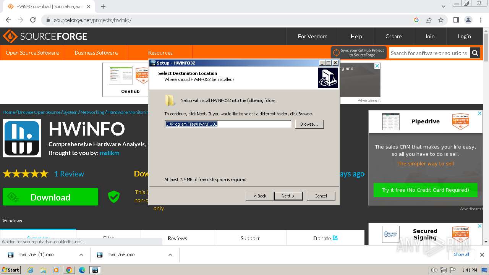Click the Browse Open Source breadcrumb
Screen dimensions: 489x275
coord(39,112)
